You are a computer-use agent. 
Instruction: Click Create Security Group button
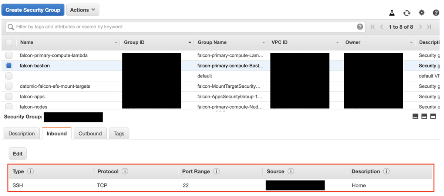pos(33,10)
